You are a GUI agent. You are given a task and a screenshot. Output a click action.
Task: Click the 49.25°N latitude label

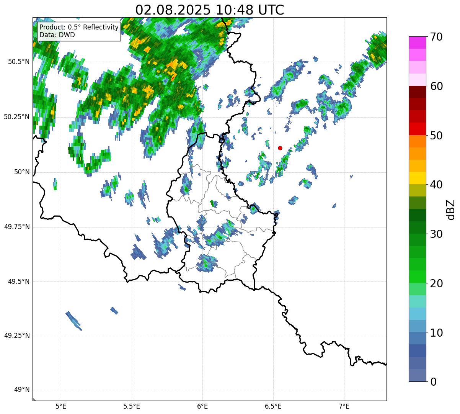16,335
